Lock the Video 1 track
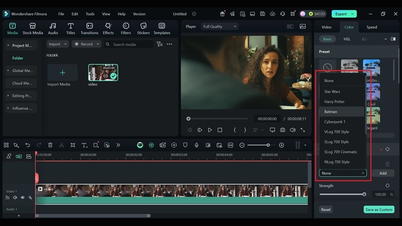Screen dimensions: 402x226 [8, 197]
